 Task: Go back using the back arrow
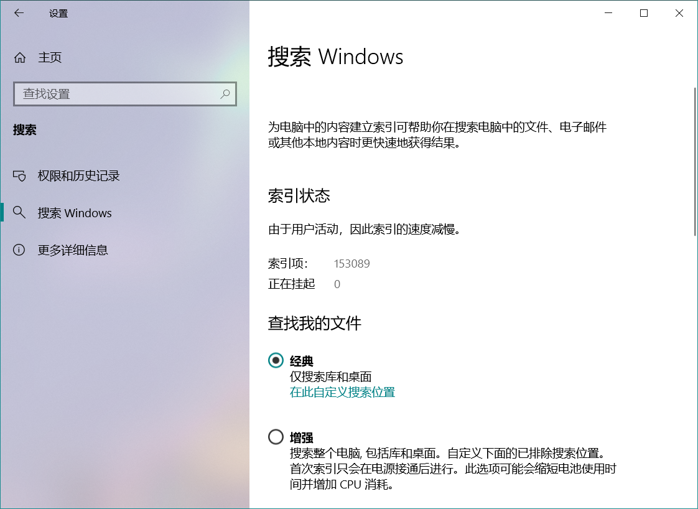[x=19, y=13]
